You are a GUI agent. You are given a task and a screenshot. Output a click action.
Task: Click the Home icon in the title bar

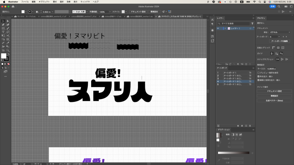click(13, 7)
